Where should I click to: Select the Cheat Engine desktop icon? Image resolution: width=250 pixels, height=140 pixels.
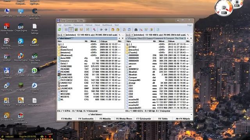click(x=21, y=28)
